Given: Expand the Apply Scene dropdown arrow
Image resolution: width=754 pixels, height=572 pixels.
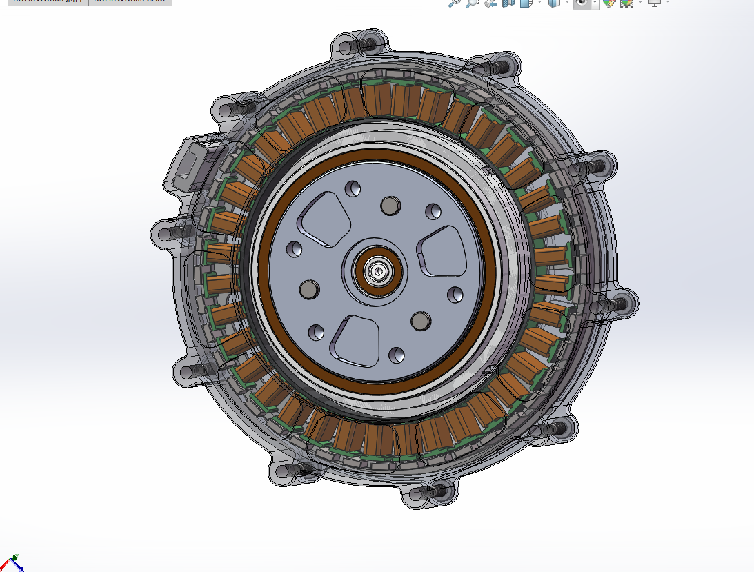Looking at the screenshot, I should 640,2.
